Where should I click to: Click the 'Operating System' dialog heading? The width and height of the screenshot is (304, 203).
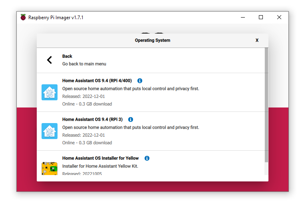pyautogui.click(x=153, y=40)
